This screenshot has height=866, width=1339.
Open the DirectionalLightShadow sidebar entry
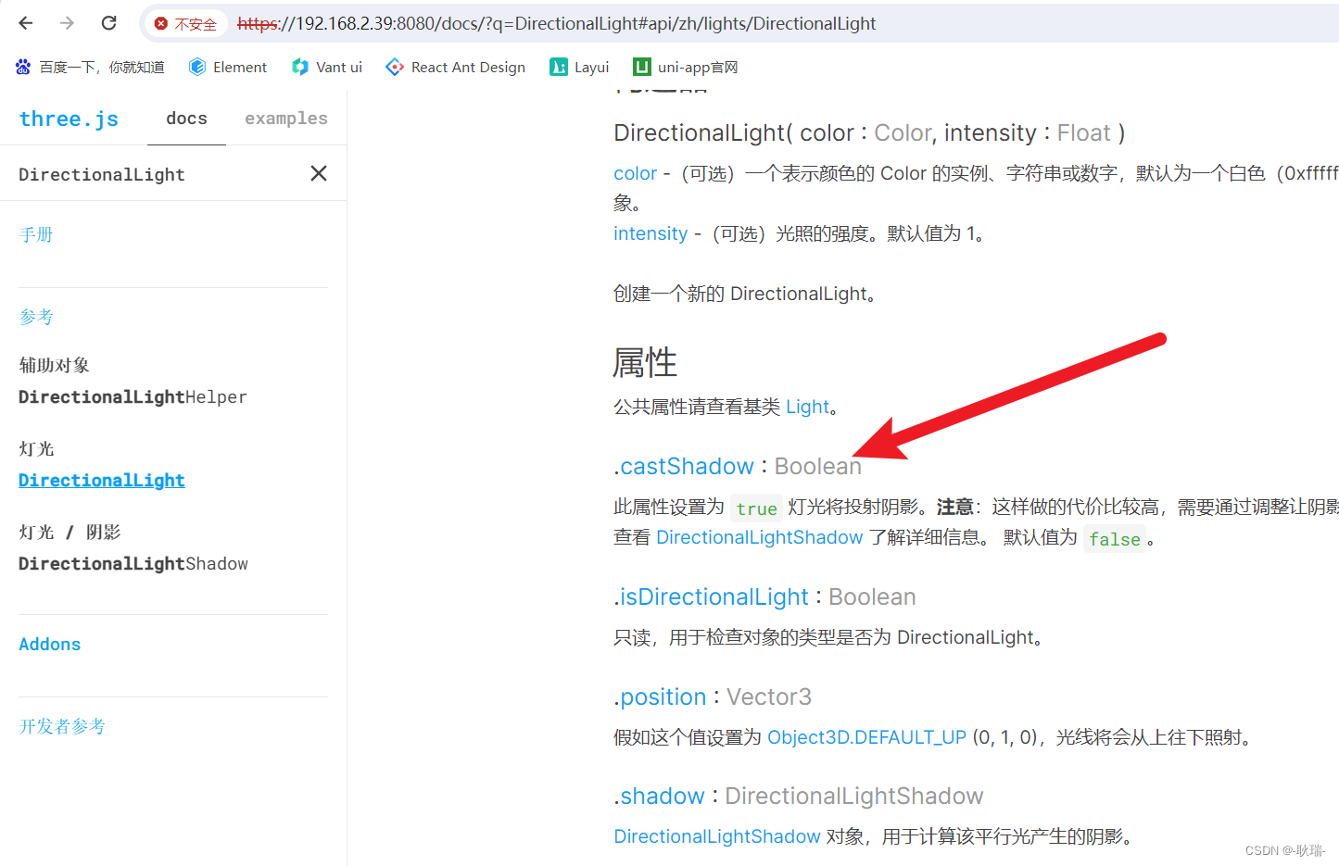[133, 564]
